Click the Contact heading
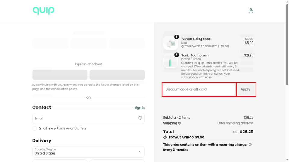Screen dimensions: 289x162 [x=42, y=107]
